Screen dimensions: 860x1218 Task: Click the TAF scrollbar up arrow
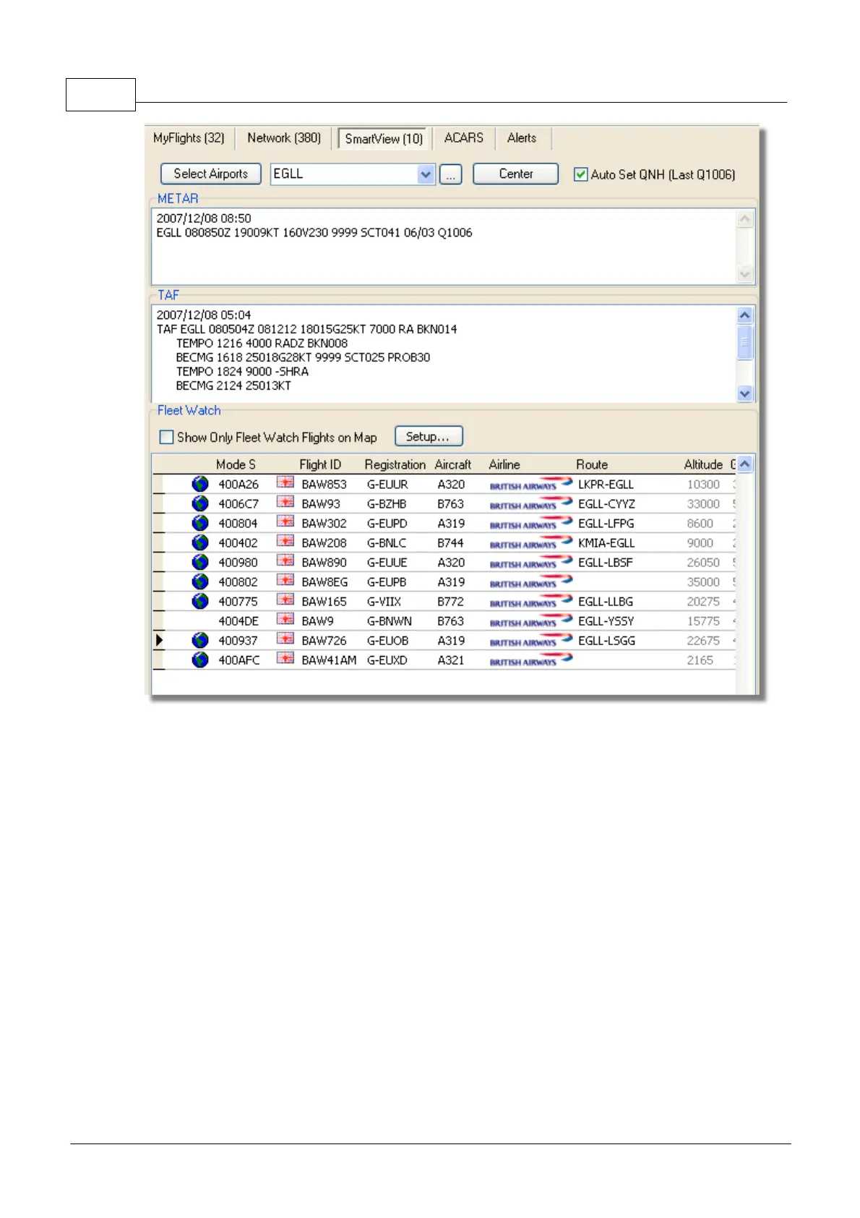[744, 315]
